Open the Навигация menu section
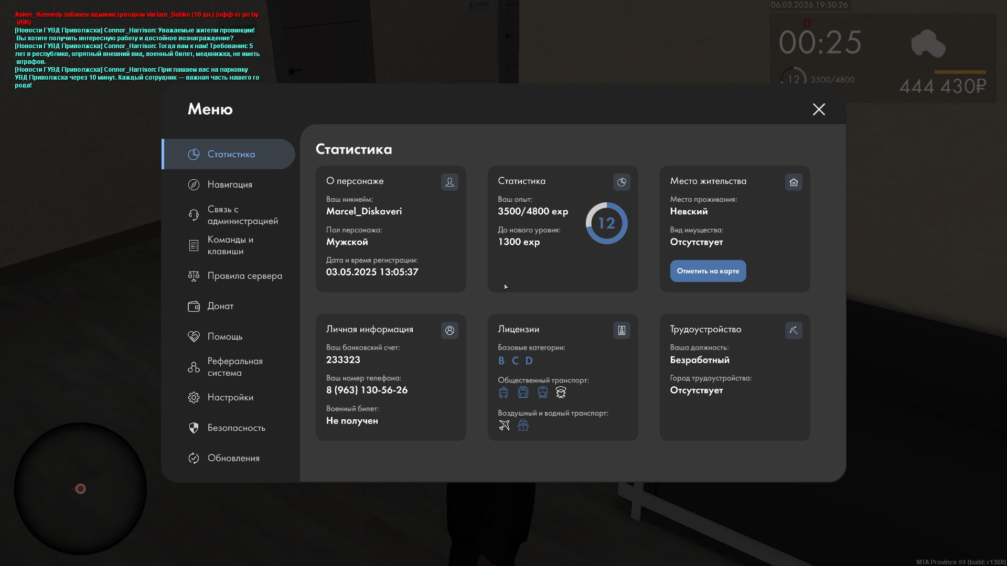 [x=229, y=184]
